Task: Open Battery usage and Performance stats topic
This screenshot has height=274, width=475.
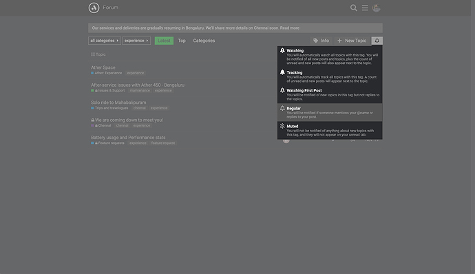Action: coord(128,138)
